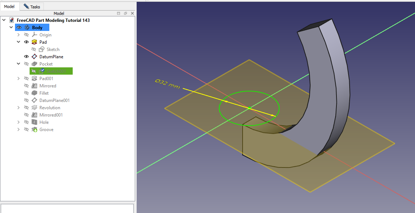Viewport: 415px width, 213px height.
Task: Hide the Body using its eye icon
Action: [19, 28]
